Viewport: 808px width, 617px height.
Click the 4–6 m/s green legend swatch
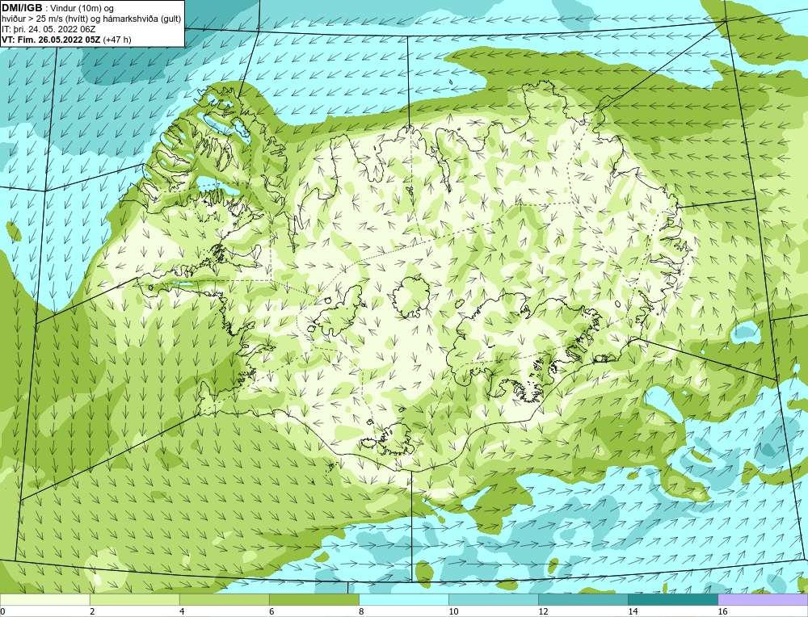pos(224,599)
